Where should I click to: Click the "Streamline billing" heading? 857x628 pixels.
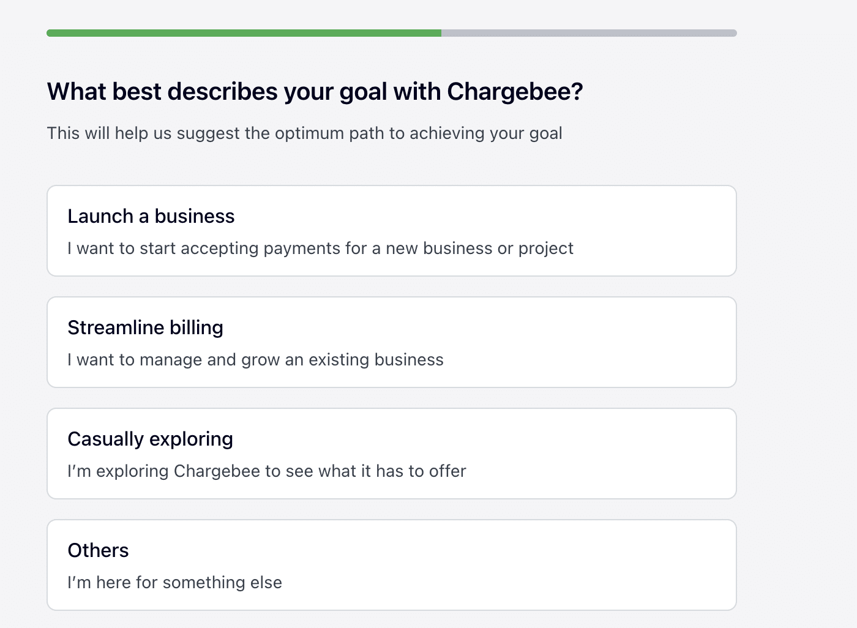[145, 327]
